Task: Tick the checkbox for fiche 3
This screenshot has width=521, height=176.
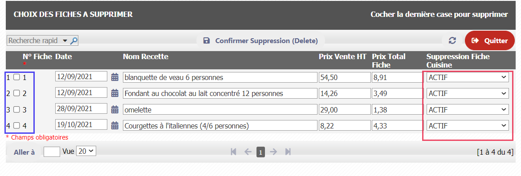Action: pos(16,109)
